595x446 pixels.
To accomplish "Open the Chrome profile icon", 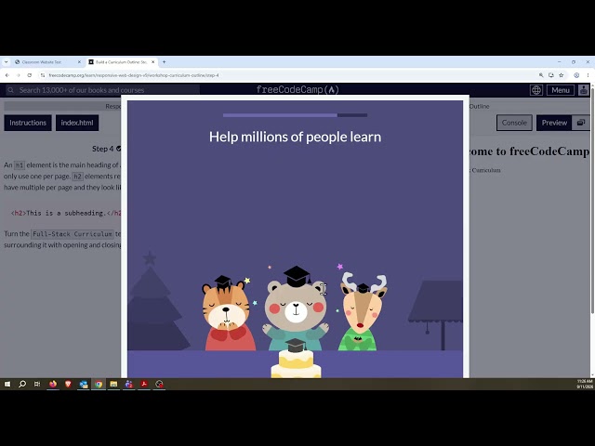I will [x=576, y=75].
